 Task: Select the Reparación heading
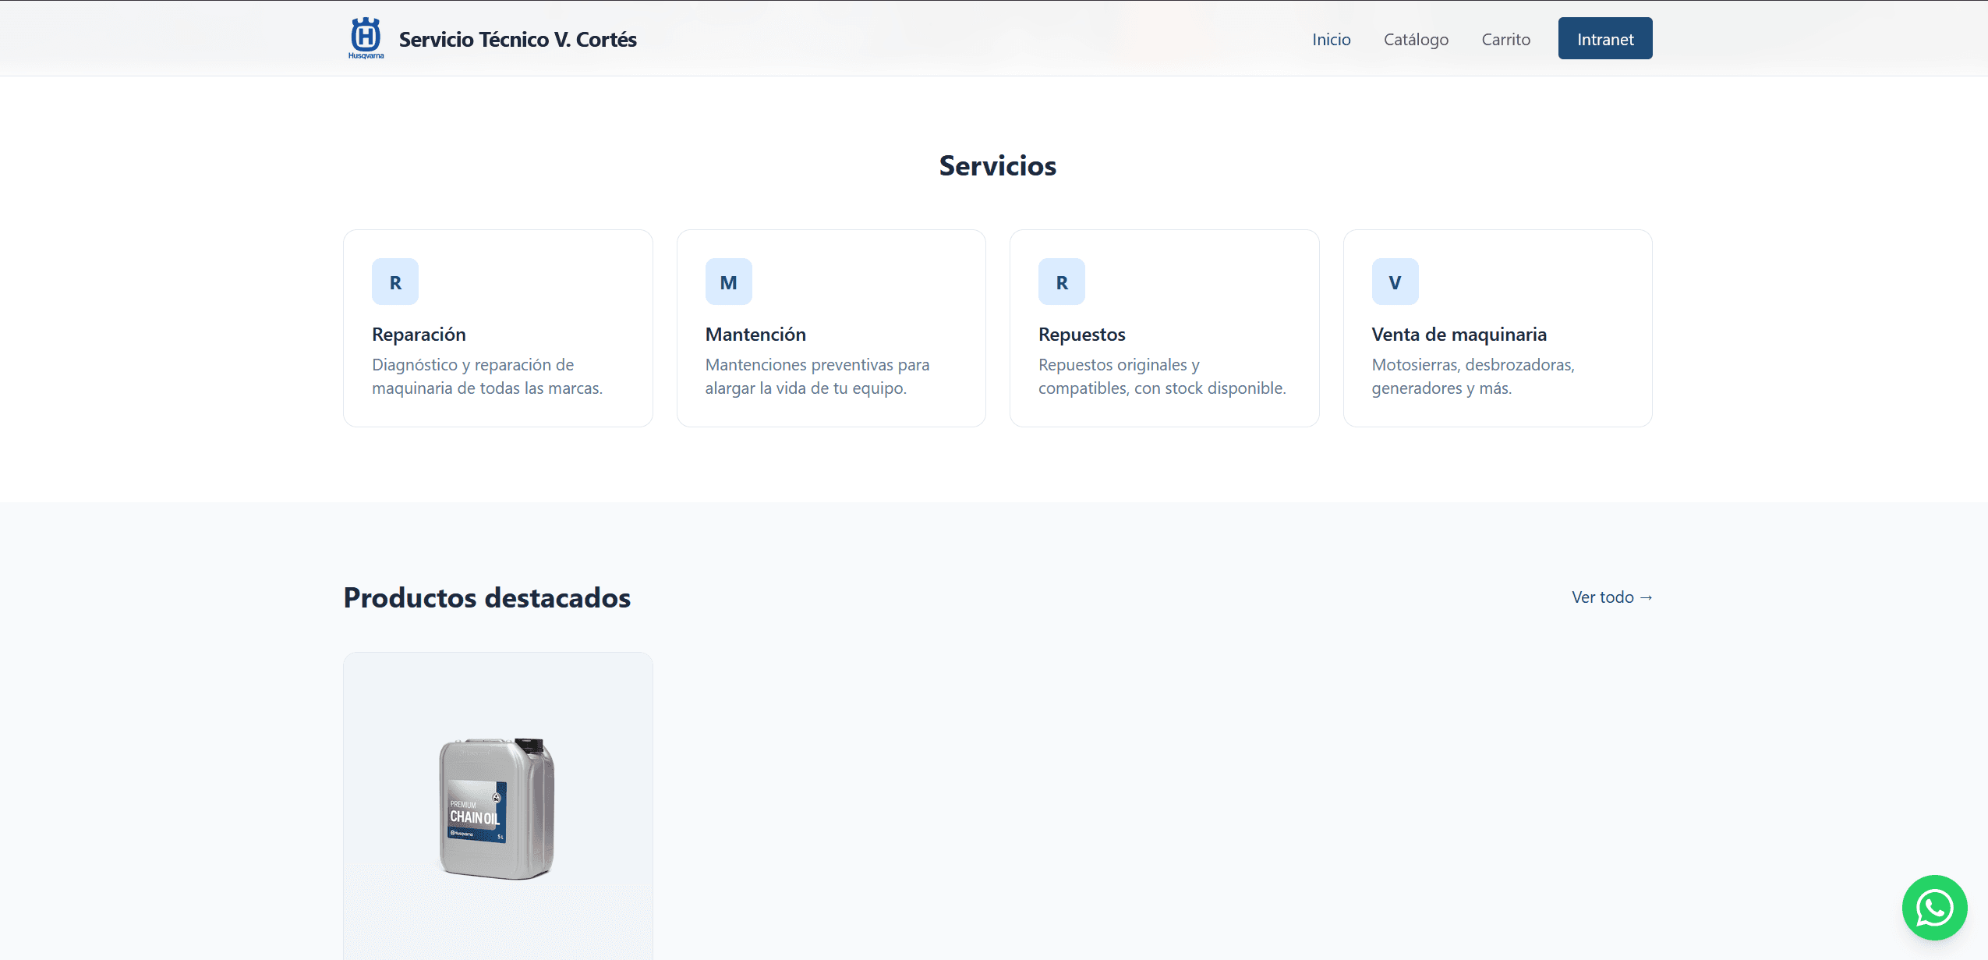[x=419, y=335]
